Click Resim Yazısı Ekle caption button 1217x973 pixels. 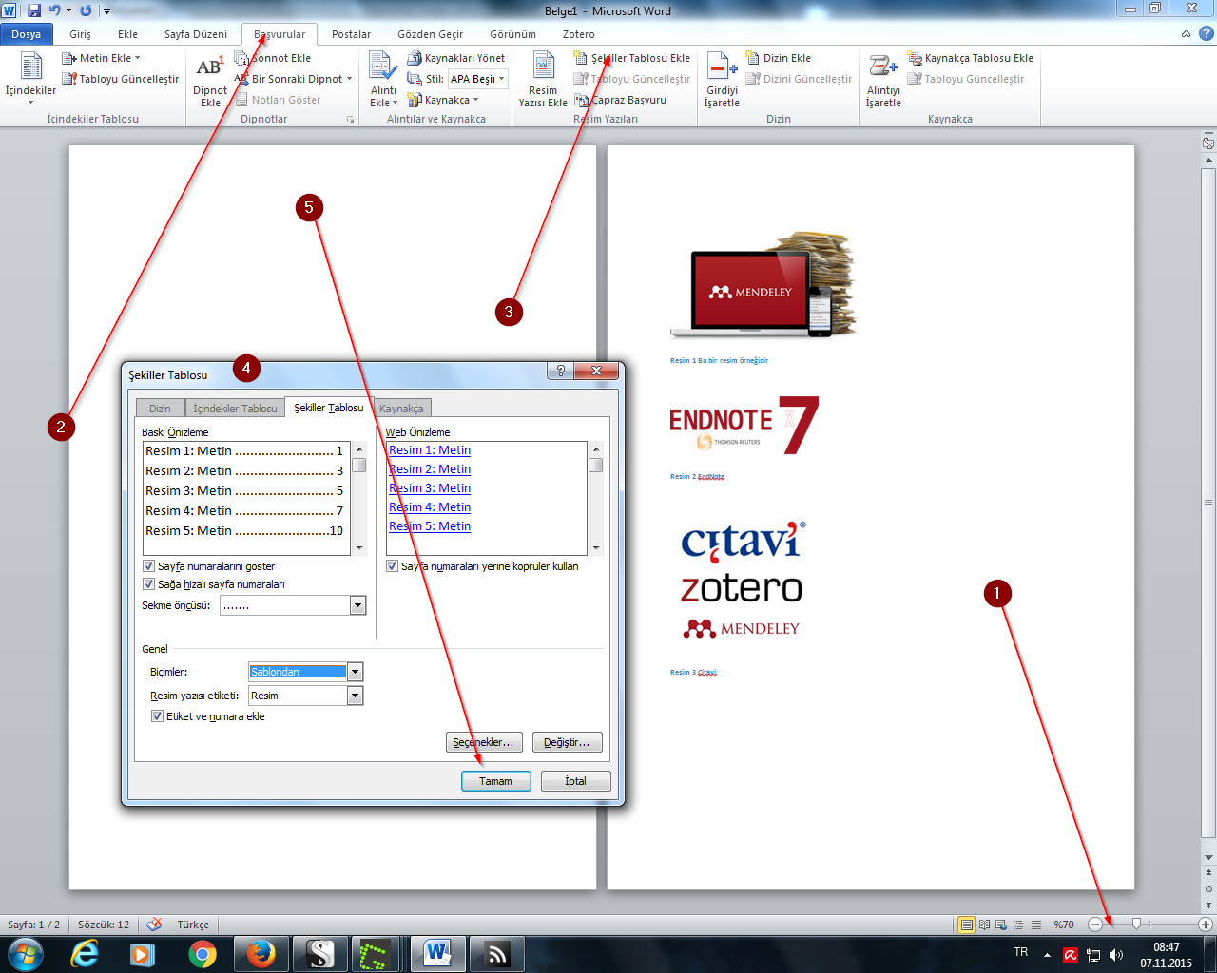coord(543,80)
